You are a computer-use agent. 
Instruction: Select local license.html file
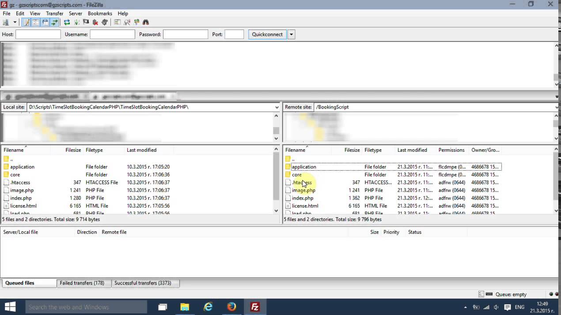(23, 206)
